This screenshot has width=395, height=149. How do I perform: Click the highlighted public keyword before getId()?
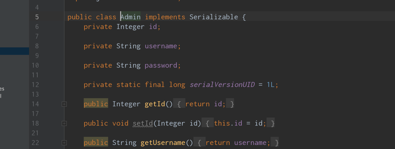[x=96, y=104]
